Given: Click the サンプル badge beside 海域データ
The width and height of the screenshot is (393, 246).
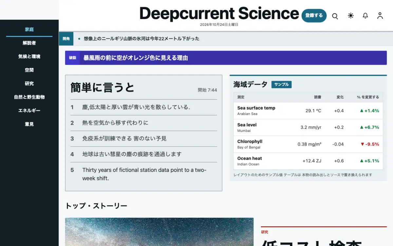Looking at the screenshot, I should point(281,85).
